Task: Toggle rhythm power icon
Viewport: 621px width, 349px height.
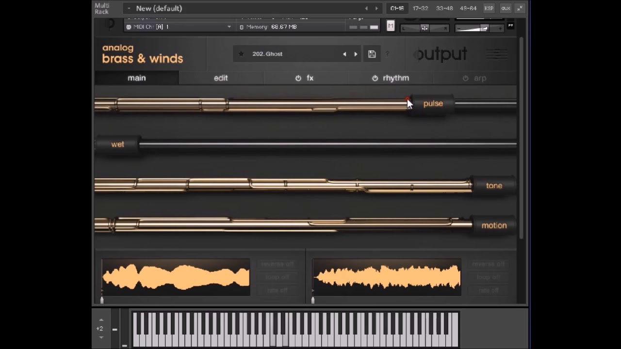Action: 375,78
